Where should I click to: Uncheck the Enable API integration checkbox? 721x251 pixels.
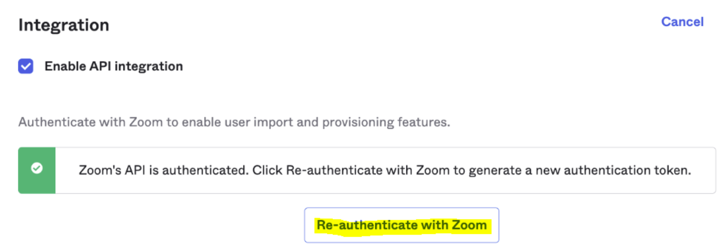coord(26,67)
